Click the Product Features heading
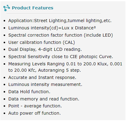Screen dimensions: 126x121 pyautogui.click(x=33, y=8)
